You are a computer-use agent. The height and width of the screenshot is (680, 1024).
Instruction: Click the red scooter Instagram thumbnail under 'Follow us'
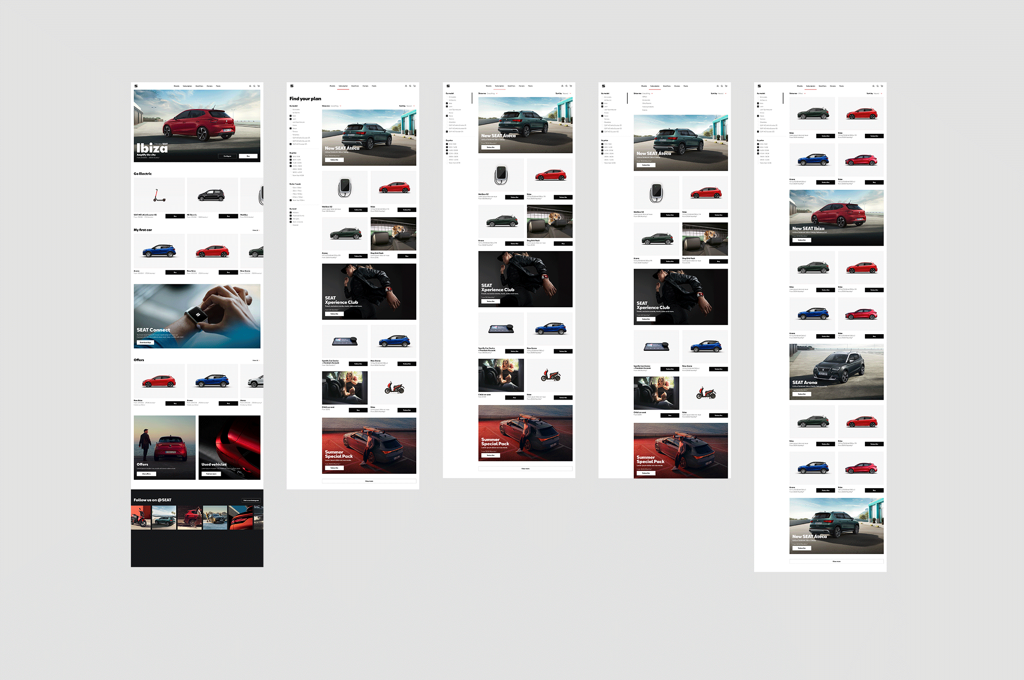pyautogui.click(x=141, y=518)
